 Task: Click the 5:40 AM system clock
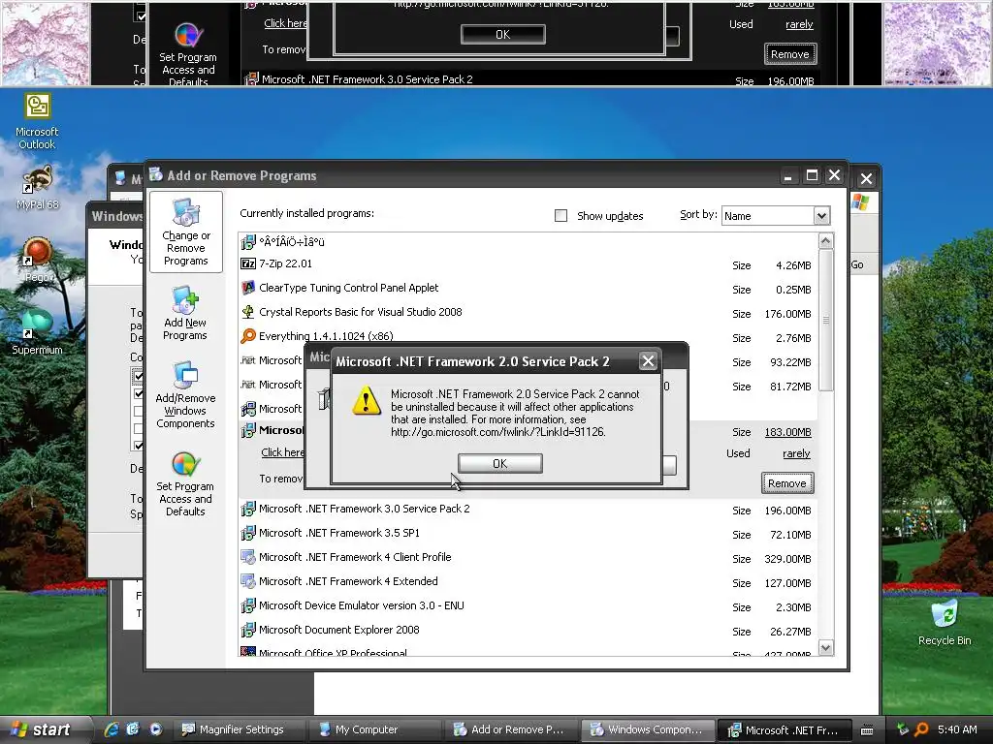pos(957,729)
